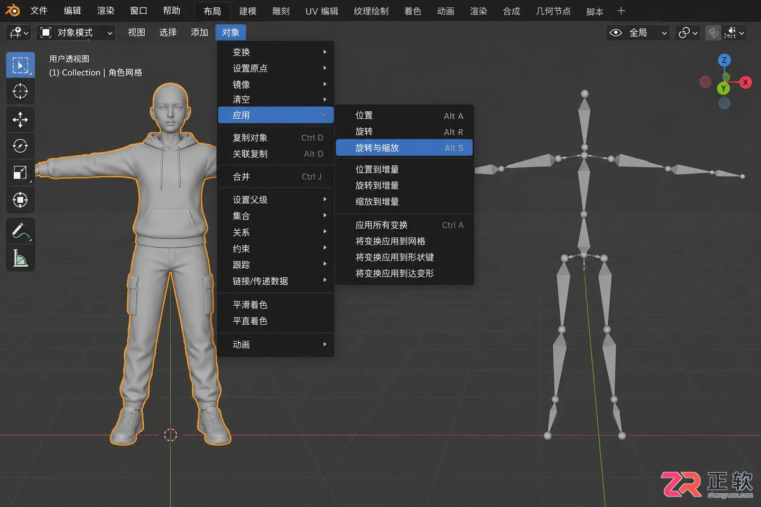Apply 位置 from the apply submenu
Viewport: 761px width, 507px height.
pyautogui.click(x=404, y=116)
